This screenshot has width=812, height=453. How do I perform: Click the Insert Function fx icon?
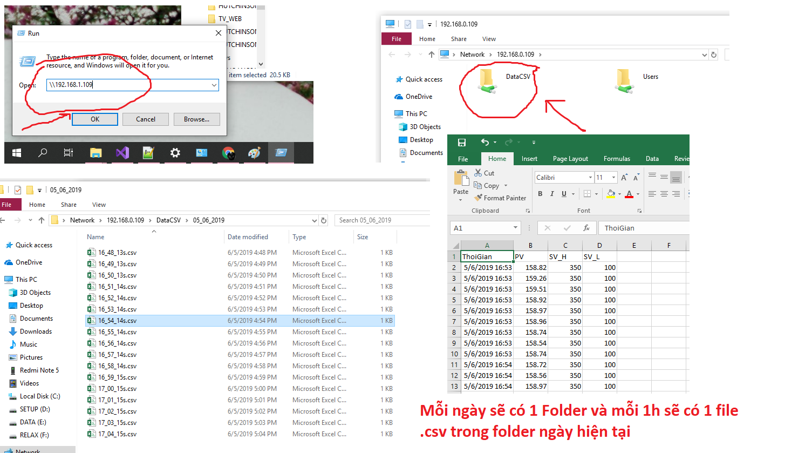pyautogui.click(x=586, y=228)
